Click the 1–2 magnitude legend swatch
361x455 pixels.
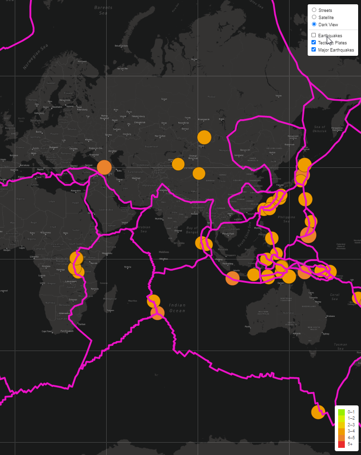pyautogui.click(x=341, y=418)
